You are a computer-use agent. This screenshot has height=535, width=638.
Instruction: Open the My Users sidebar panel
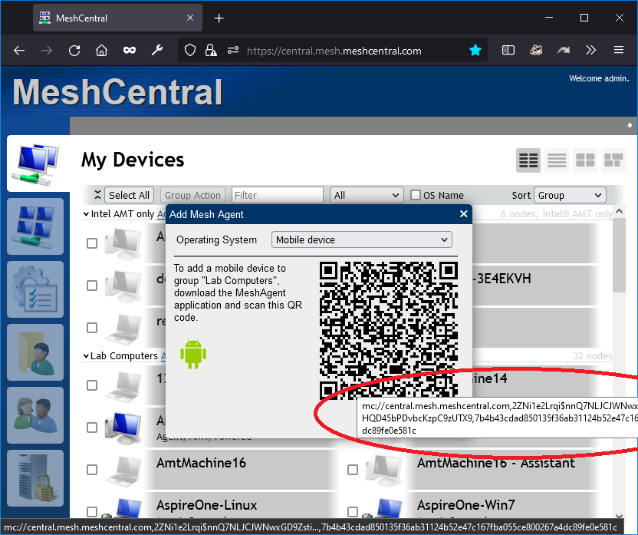tap(35, 415)
